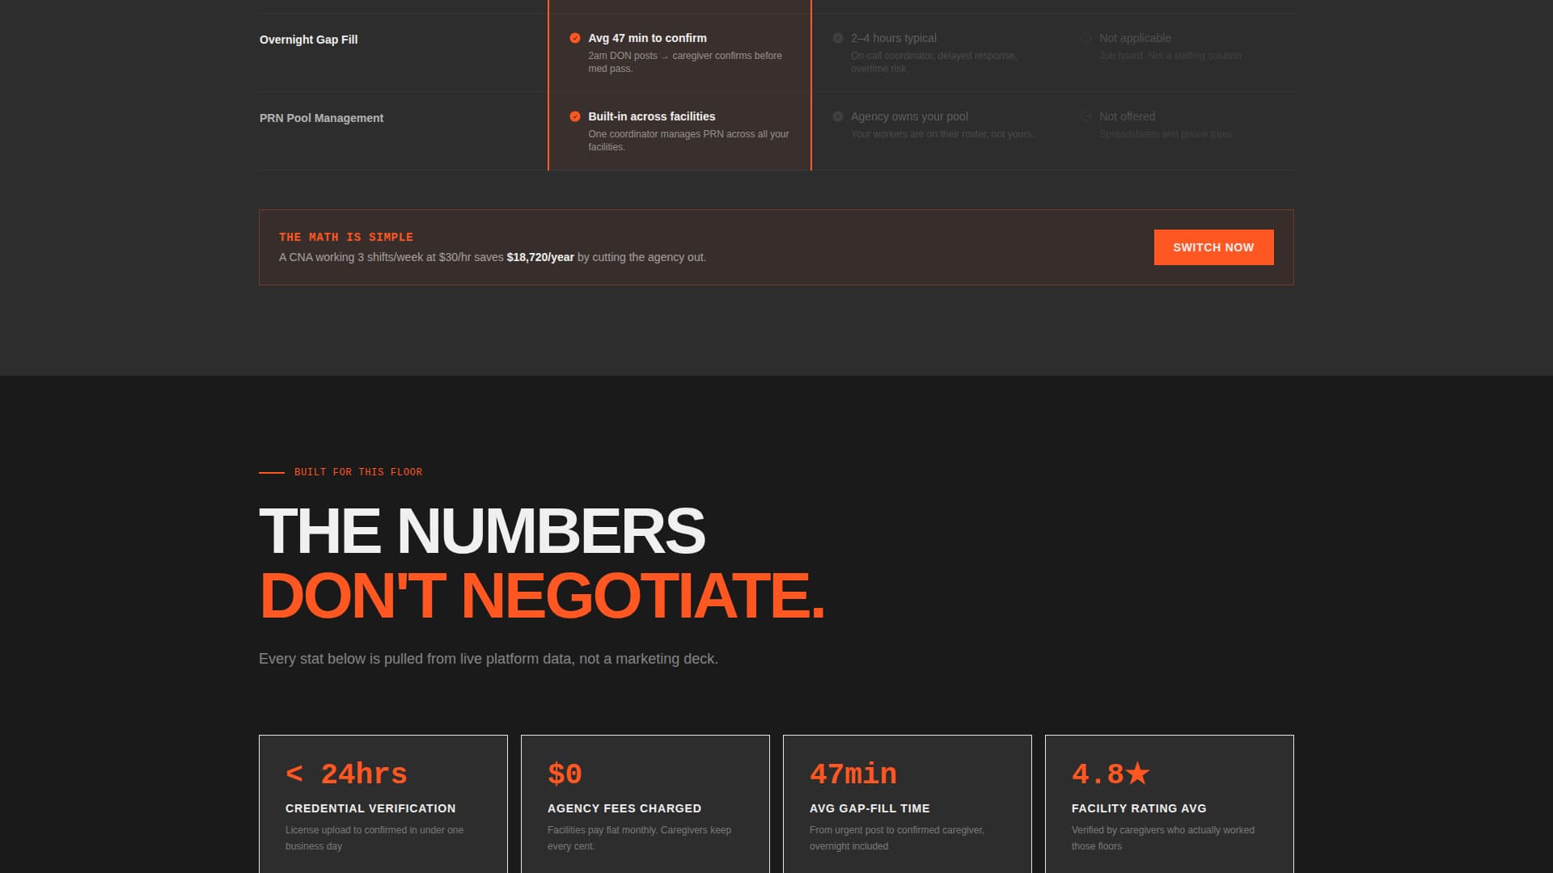Click the BUILT FOR THIS FLOOR label

click(x=358, y=472)
